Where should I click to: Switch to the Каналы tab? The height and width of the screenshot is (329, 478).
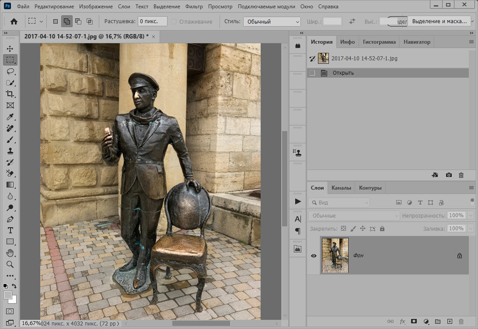point(341,188)
